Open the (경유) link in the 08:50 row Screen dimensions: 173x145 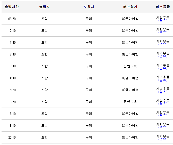tap(163, 21)
